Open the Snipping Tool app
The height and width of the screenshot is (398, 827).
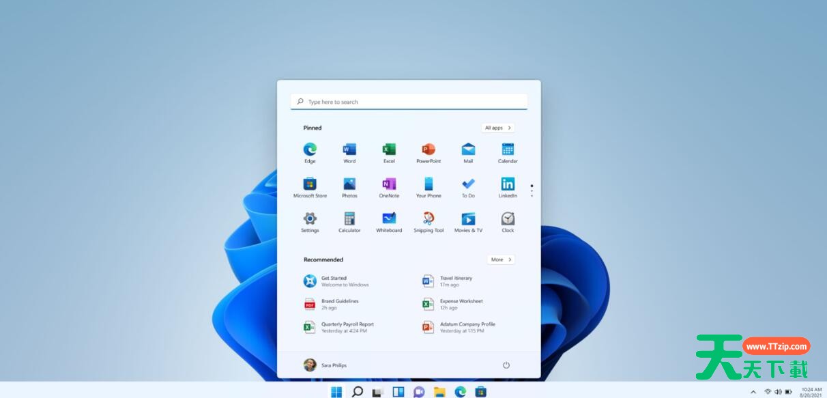[x=429, y=219]
